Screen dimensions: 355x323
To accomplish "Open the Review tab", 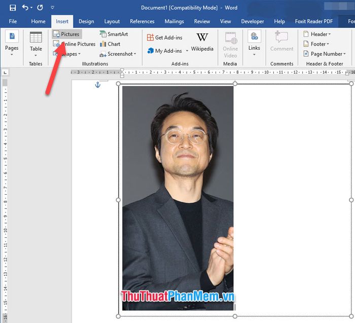I will pyautogui.click(x=202, y=21).
